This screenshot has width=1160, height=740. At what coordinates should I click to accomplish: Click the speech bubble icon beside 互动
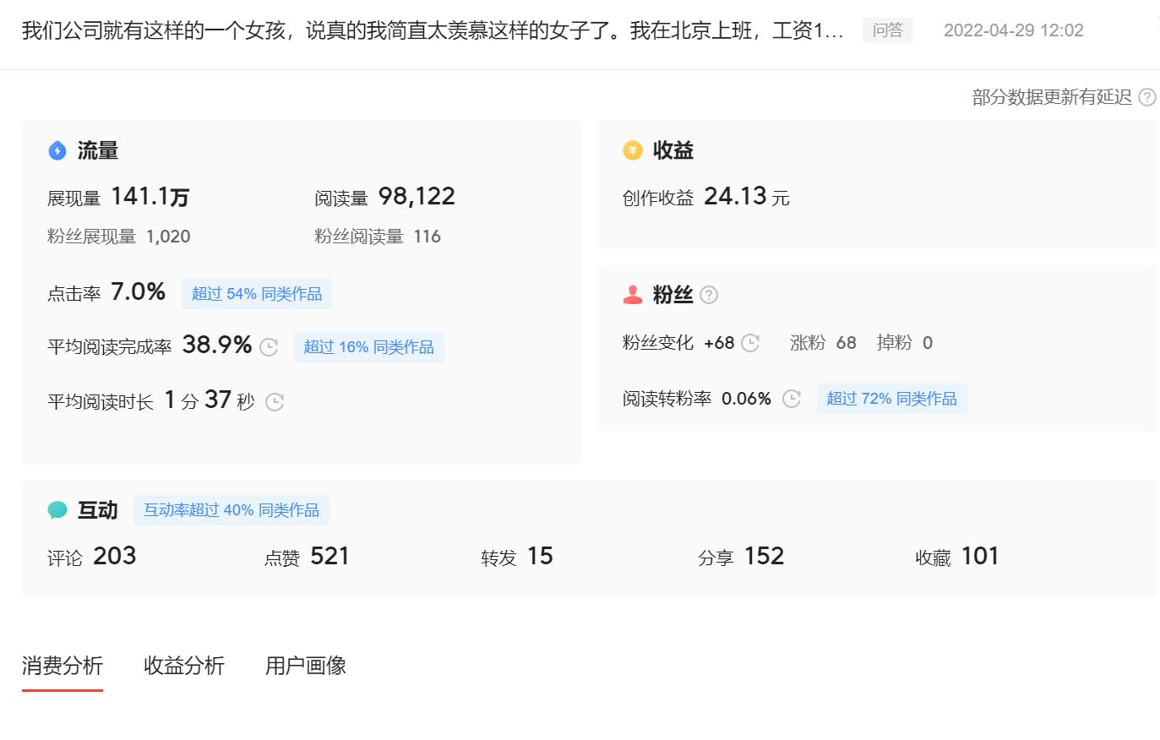[57, 509]
